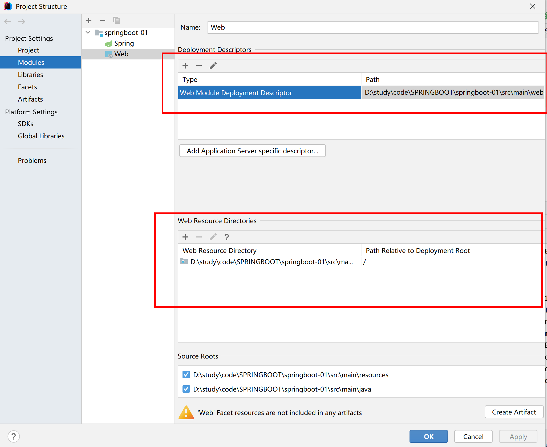Add a web resource directory
The height and width of the screenshot is (447, 547).
pyautogui.click(x=185, y=237)
